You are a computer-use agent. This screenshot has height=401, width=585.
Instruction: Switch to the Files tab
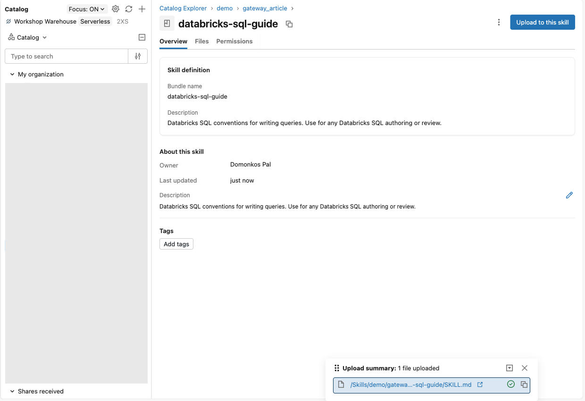tap(202, 41)
